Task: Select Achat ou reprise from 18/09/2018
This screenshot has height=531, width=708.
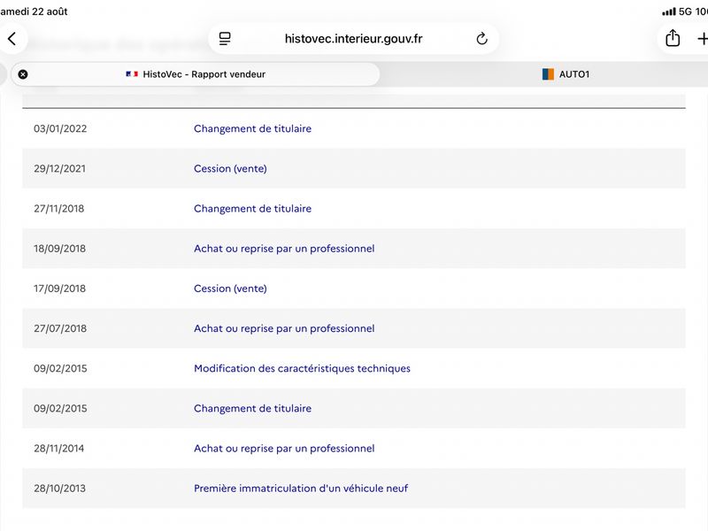Action: [284, 249]
